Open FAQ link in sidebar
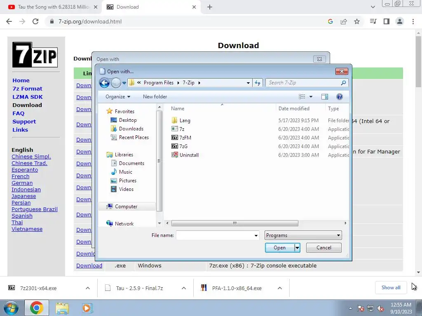Viewport: 422px width, 316px height. (18, 114)
